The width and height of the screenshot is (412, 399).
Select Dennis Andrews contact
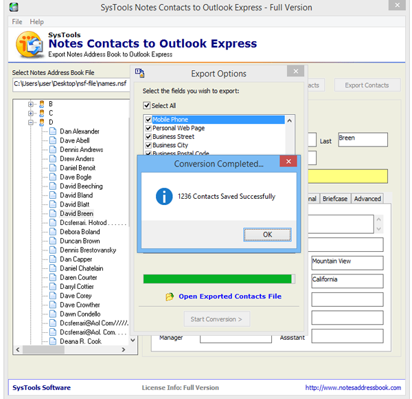click(82, 149)
